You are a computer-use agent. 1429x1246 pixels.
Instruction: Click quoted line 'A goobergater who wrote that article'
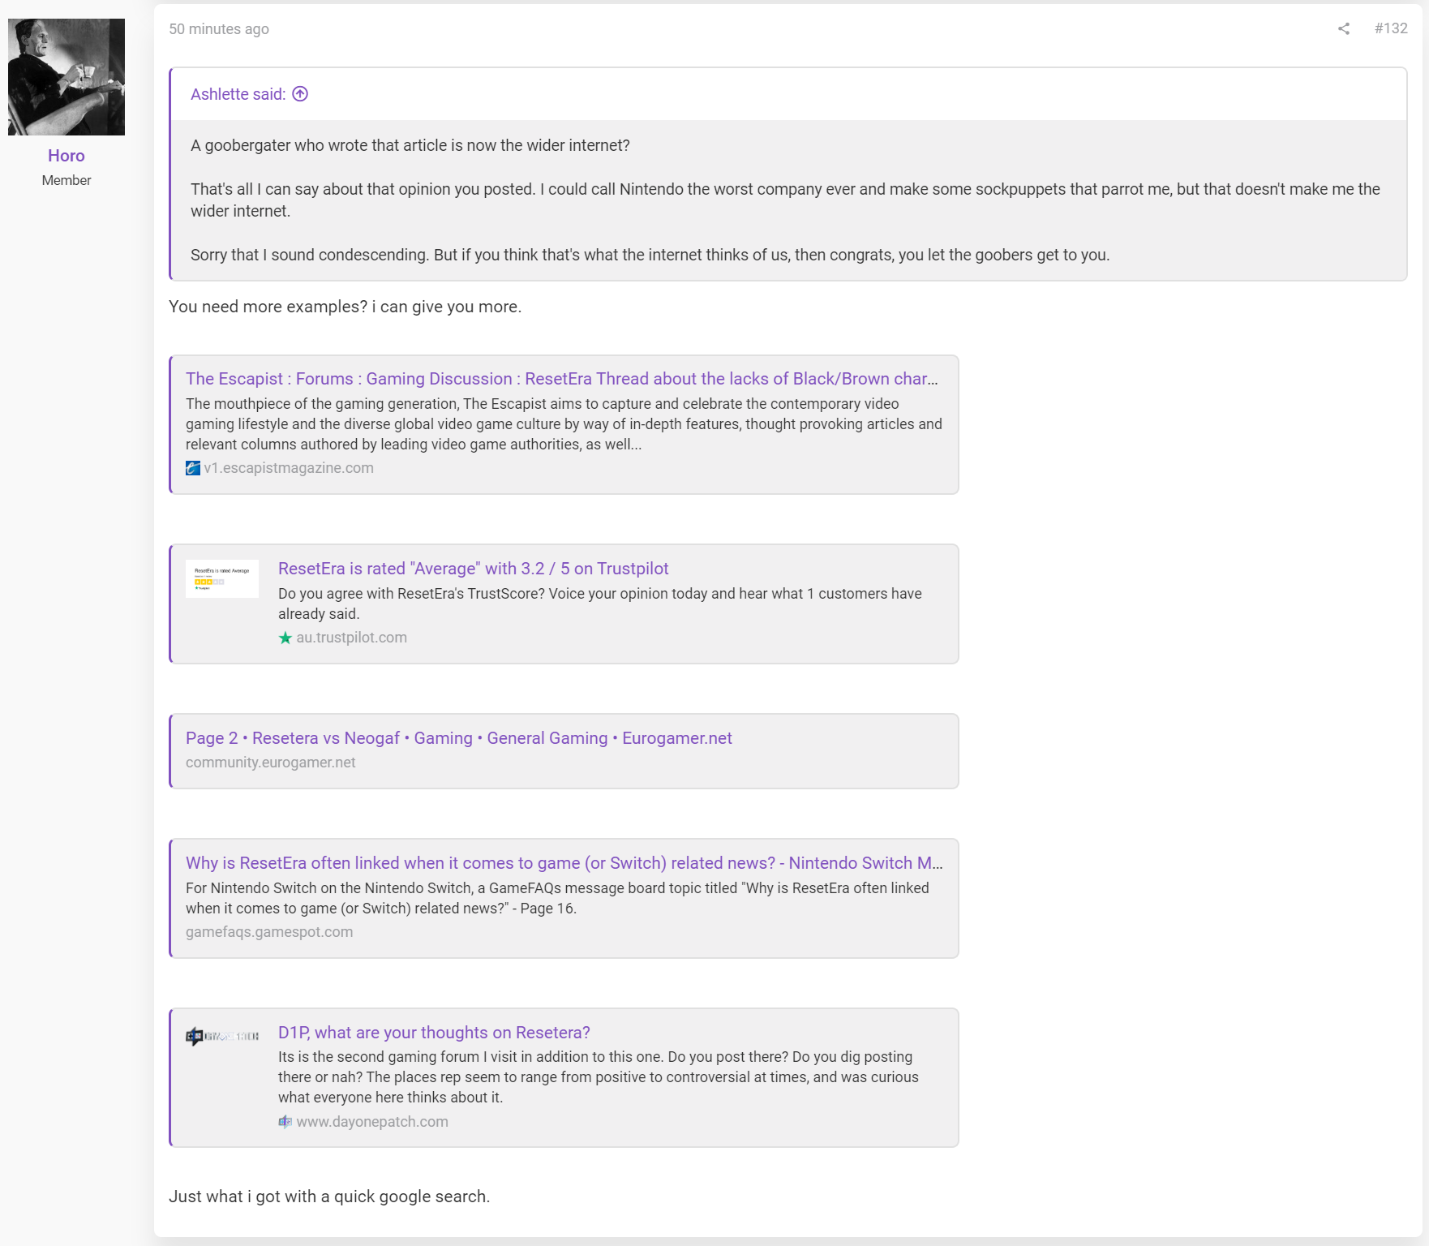(x=410, y=145)
